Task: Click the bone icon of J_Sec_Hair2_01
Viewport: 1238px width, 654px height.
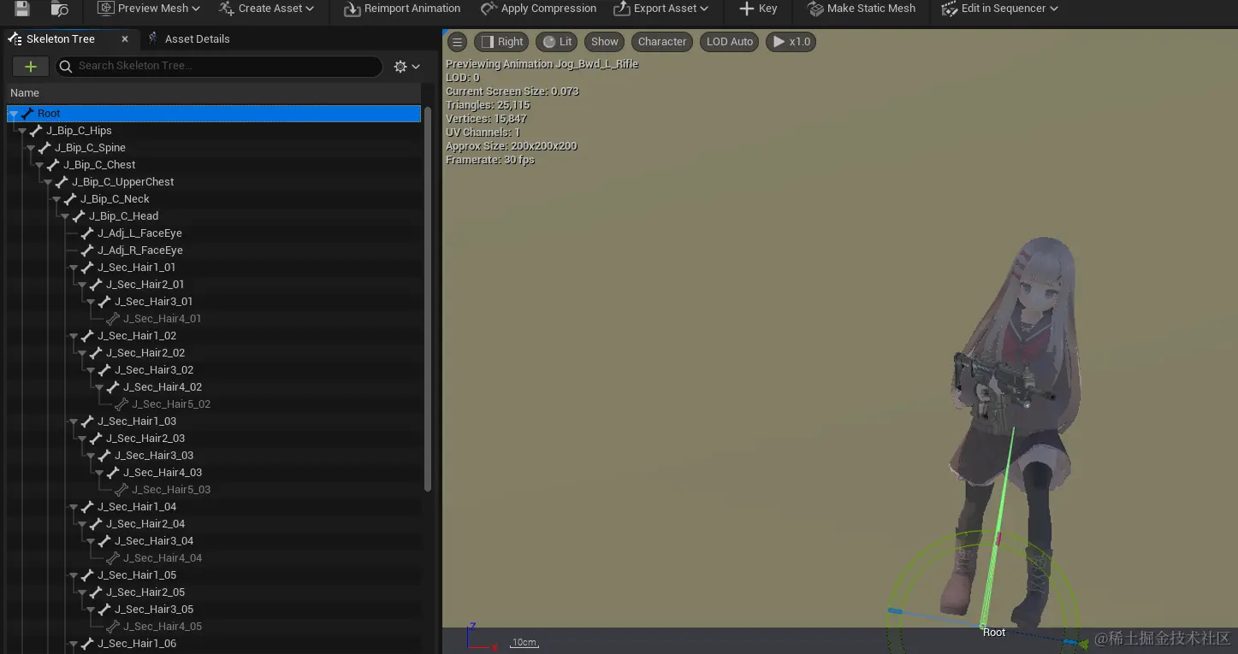Action: [96, 285]
